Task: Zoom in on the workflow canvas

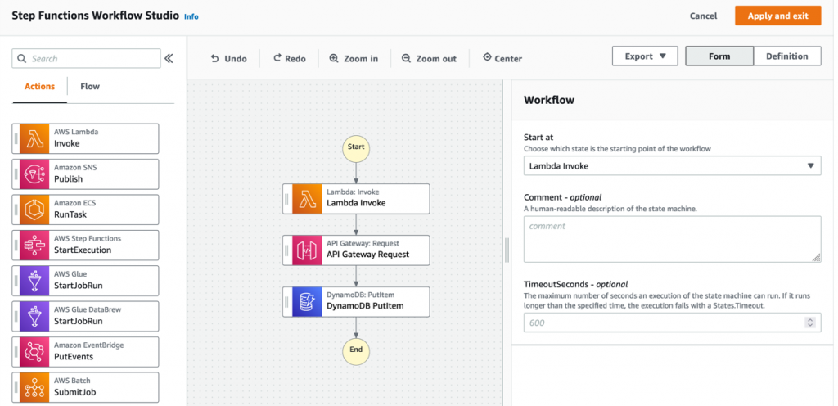Action: pyautogui.click(x=354, y=59)
